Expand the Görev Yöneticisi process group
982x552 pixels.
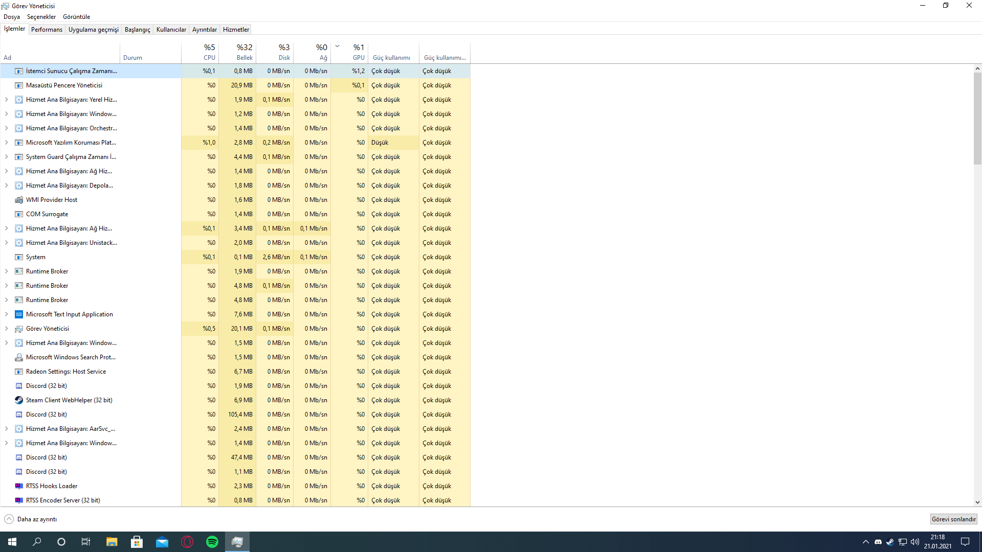coord(6,329)
